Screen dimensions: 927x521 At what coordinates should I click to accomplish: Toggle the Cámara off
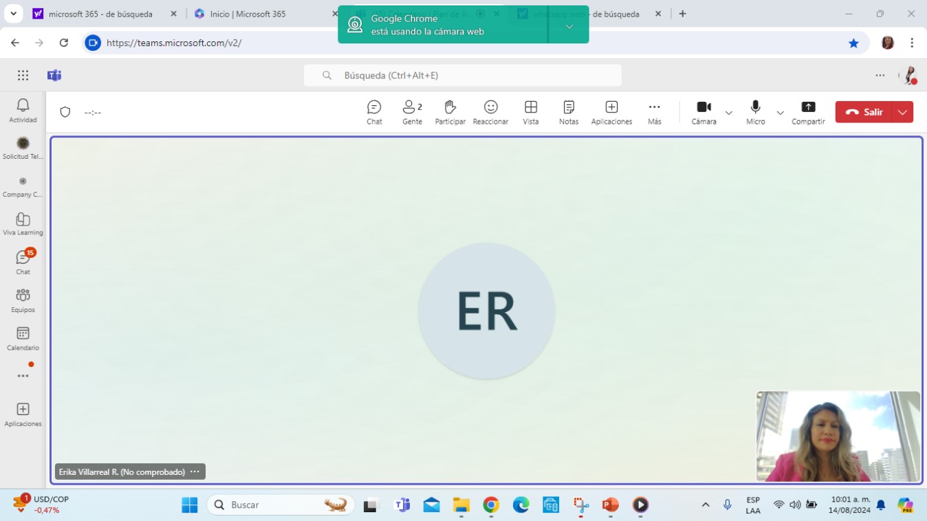pos(704,112)
